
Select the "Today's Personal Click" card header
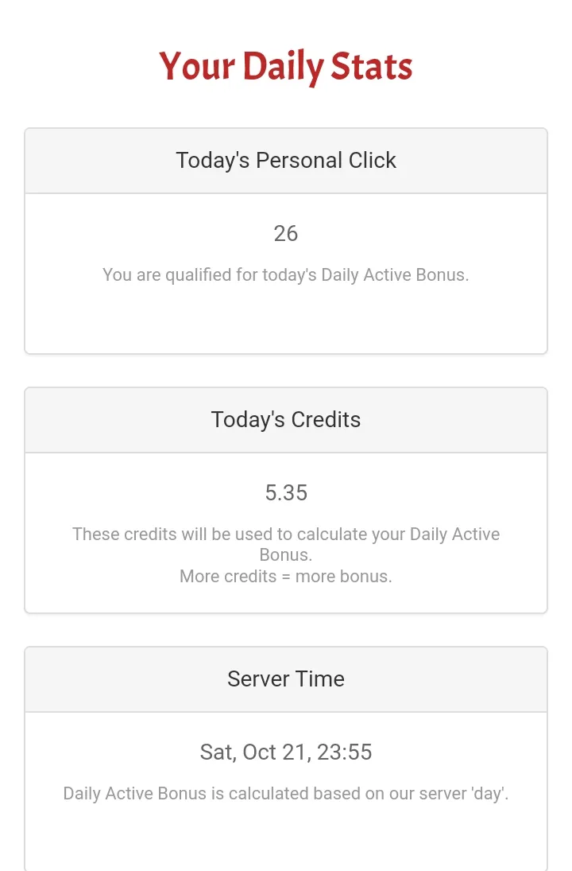point(286,161)
